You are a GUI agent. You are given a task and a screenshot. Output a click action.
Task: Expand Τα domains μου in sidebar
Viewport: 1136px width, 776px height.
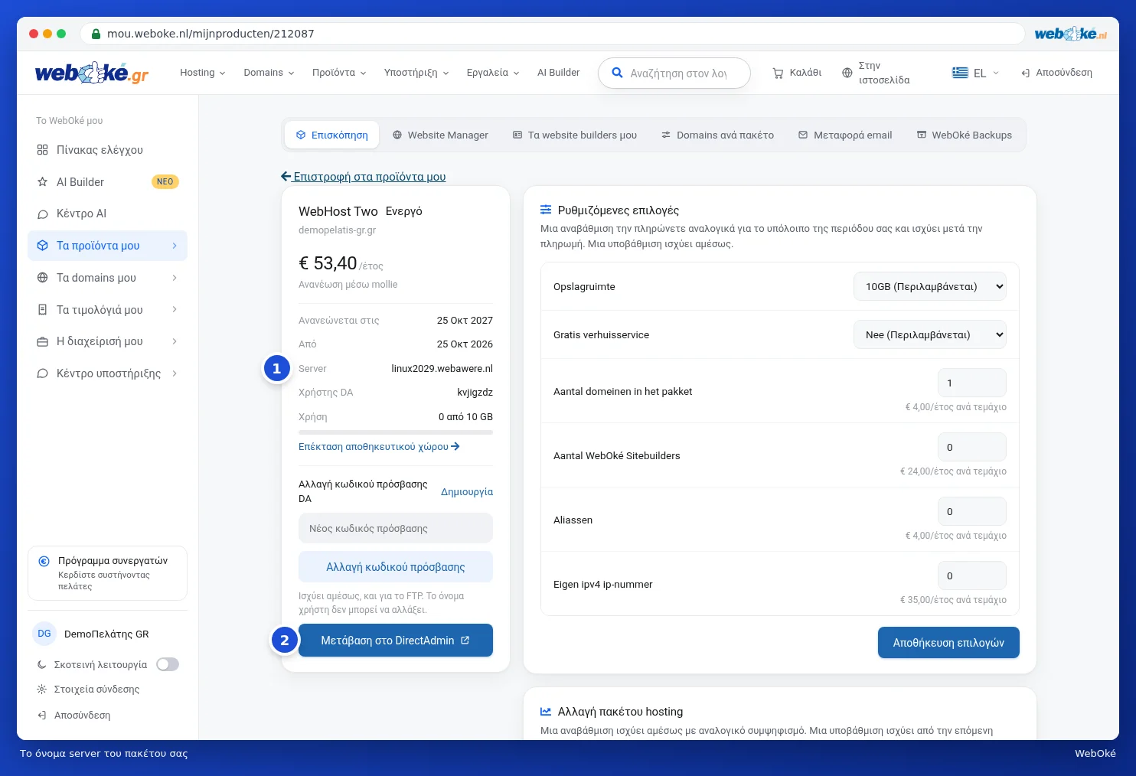107,278
